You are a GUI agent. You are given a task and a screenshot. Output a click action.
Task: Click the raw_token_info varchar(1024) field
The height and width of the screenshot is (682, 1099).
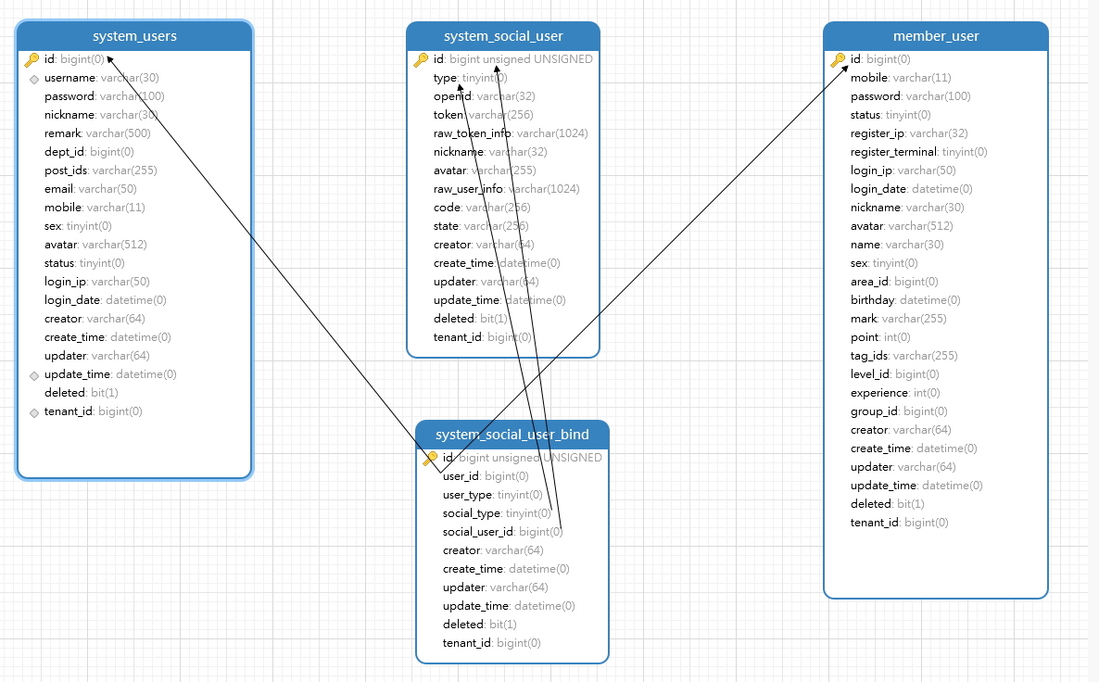[x=511, y=133]
